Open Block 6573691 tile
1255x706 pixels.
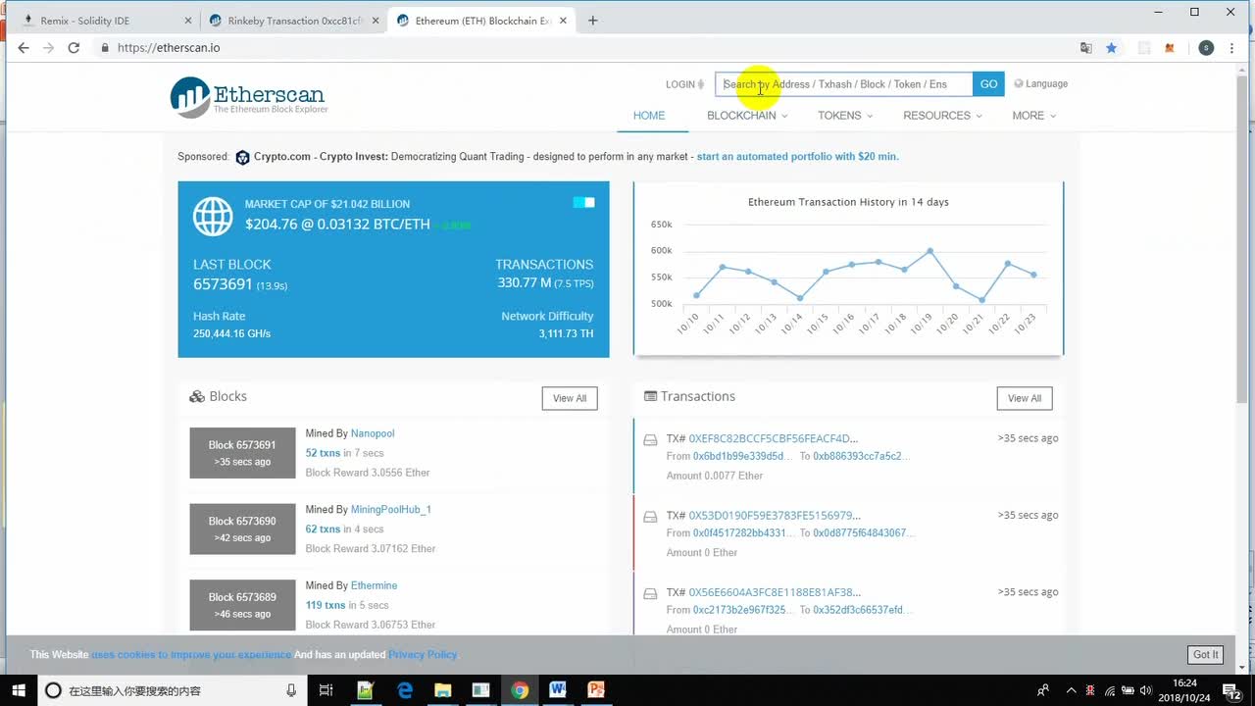click(x=242, y=453)
